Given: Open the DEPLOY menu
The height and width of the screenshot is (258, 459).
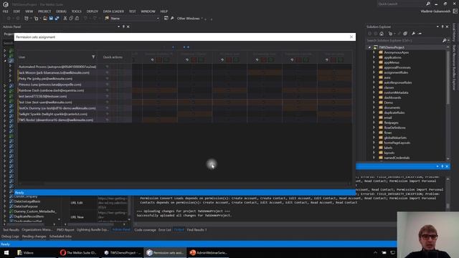Looking at the screenshot, I should (93, 11).
